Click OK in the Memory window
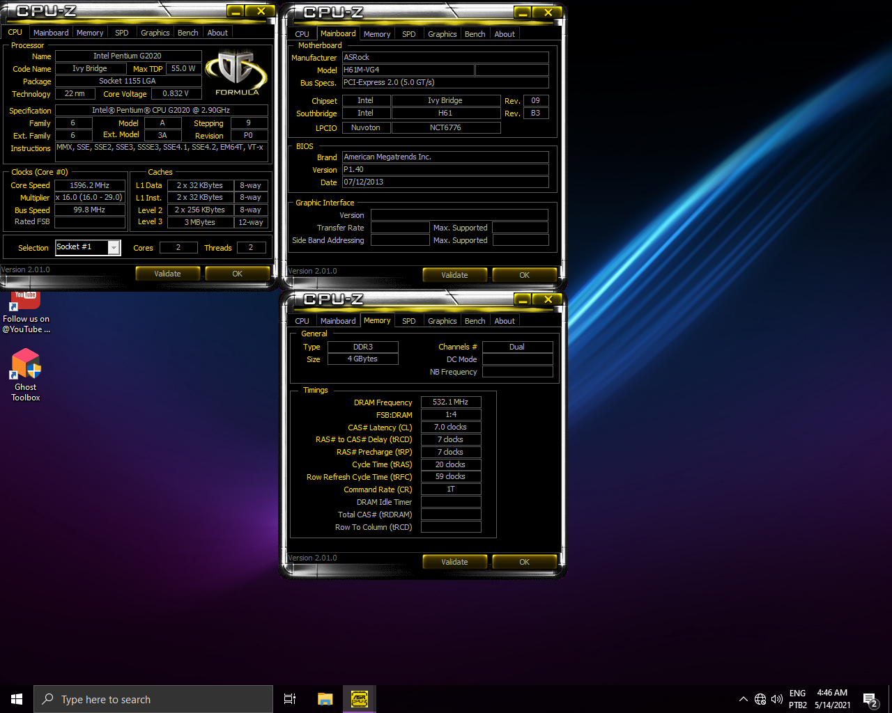 coord(525,562)
